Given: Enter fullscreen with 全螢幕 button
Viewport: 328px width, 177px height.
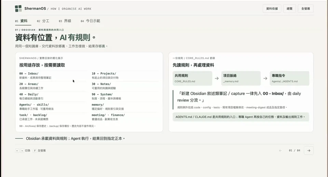Looking at the screenshot, I should tap(305, 9).
